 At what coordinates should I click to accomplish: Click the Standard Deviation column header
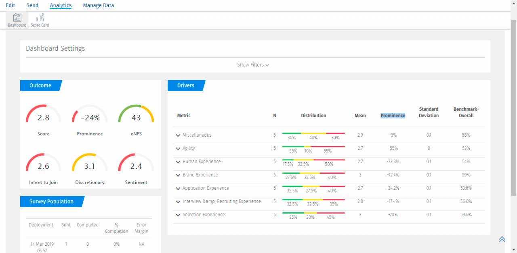(x=429, y=112)
